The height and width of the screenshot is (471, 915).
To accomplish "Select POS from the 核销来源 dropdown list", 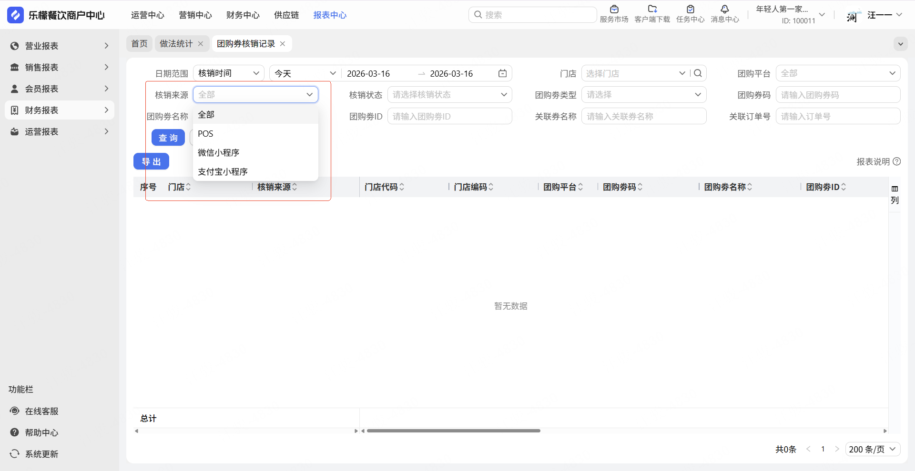I will 206,134.
